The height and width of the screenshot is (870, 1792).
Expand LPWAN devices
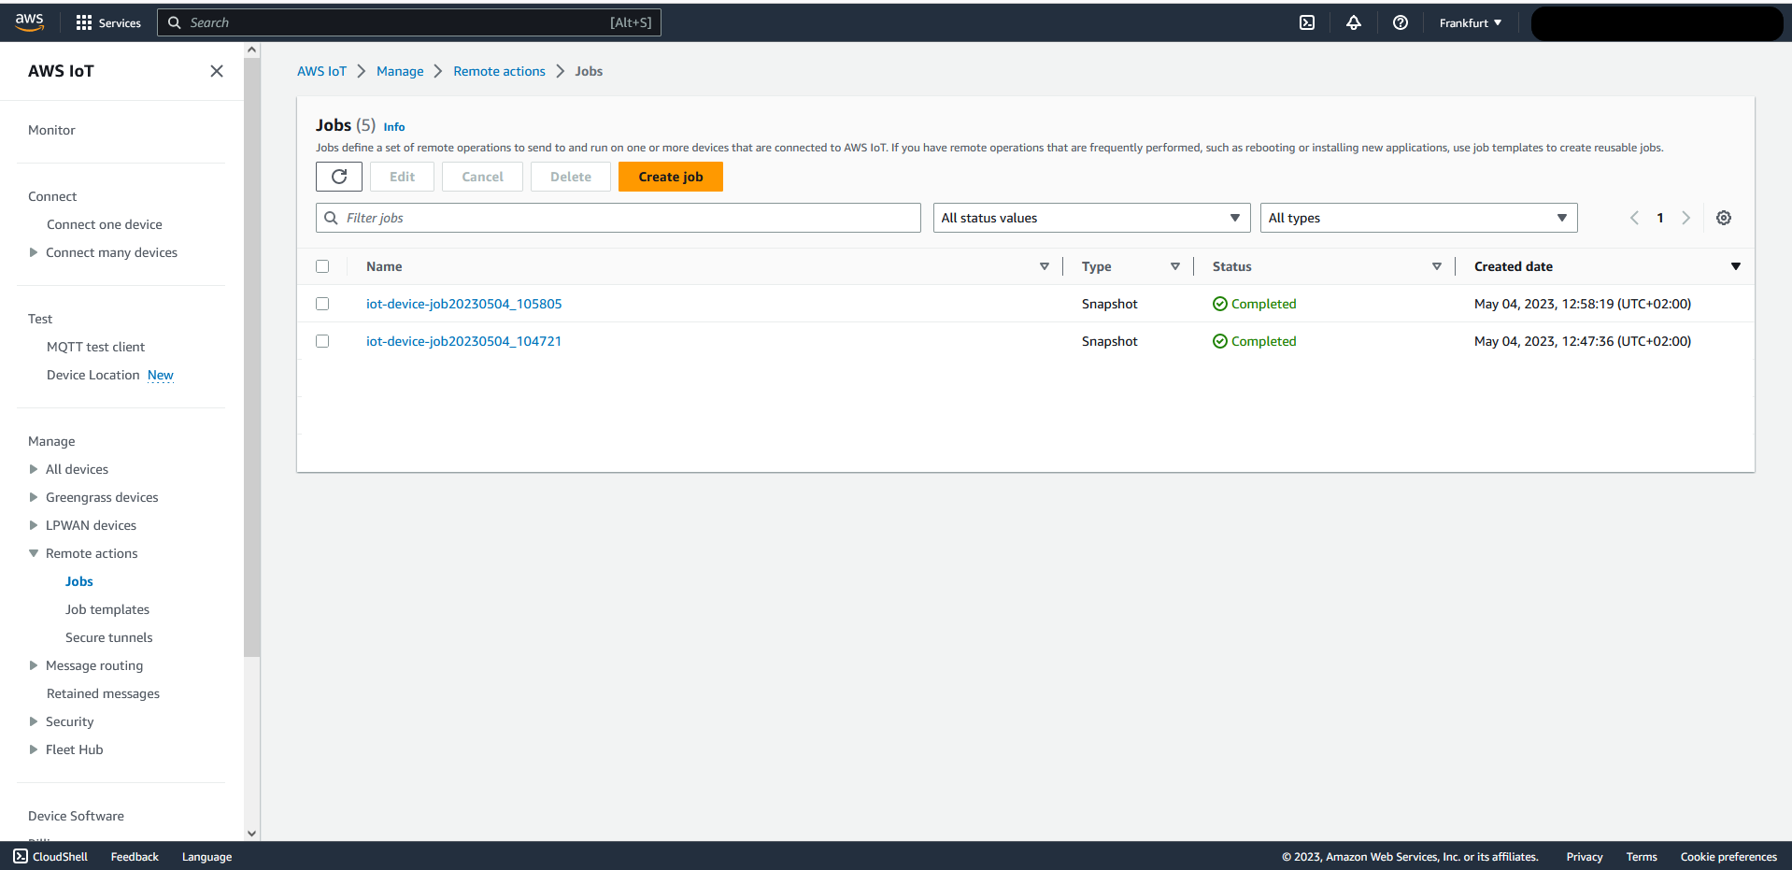coord(34,525)
